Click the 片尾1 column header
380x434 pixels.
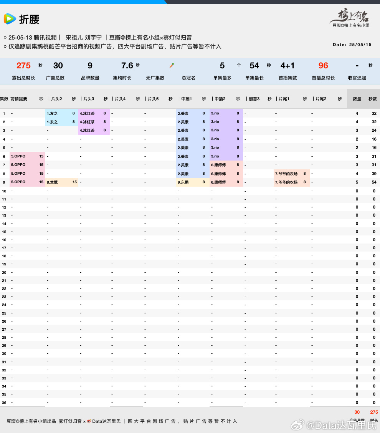tap(284, 99)
